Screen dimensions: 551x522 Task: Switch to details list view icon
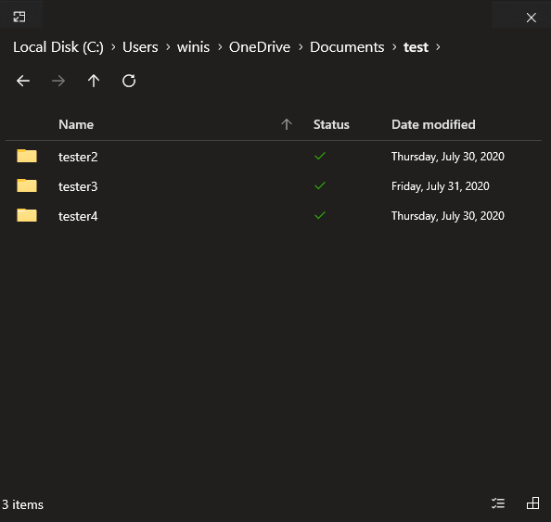(498, 503)
